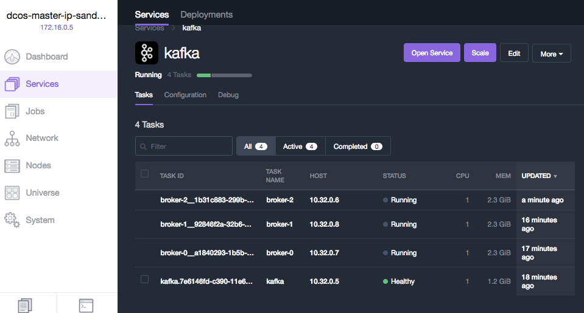584x313 pixels.
Task: Click the dcos-master-ip-sand cluster name
Action: [56, 16]
